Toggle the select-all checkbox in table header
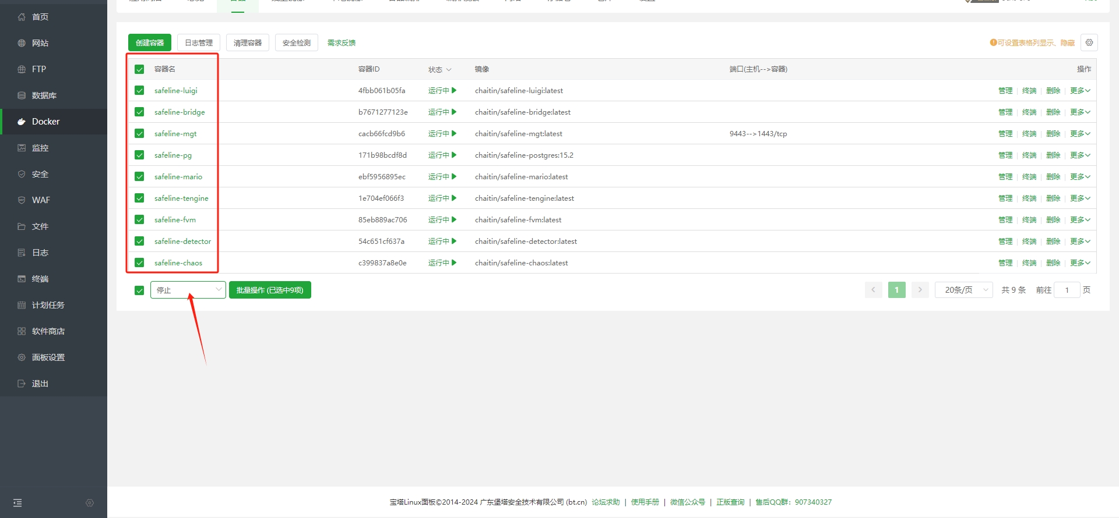The height and width of the screenshot is (518, 1119). [x=139, y=69]
